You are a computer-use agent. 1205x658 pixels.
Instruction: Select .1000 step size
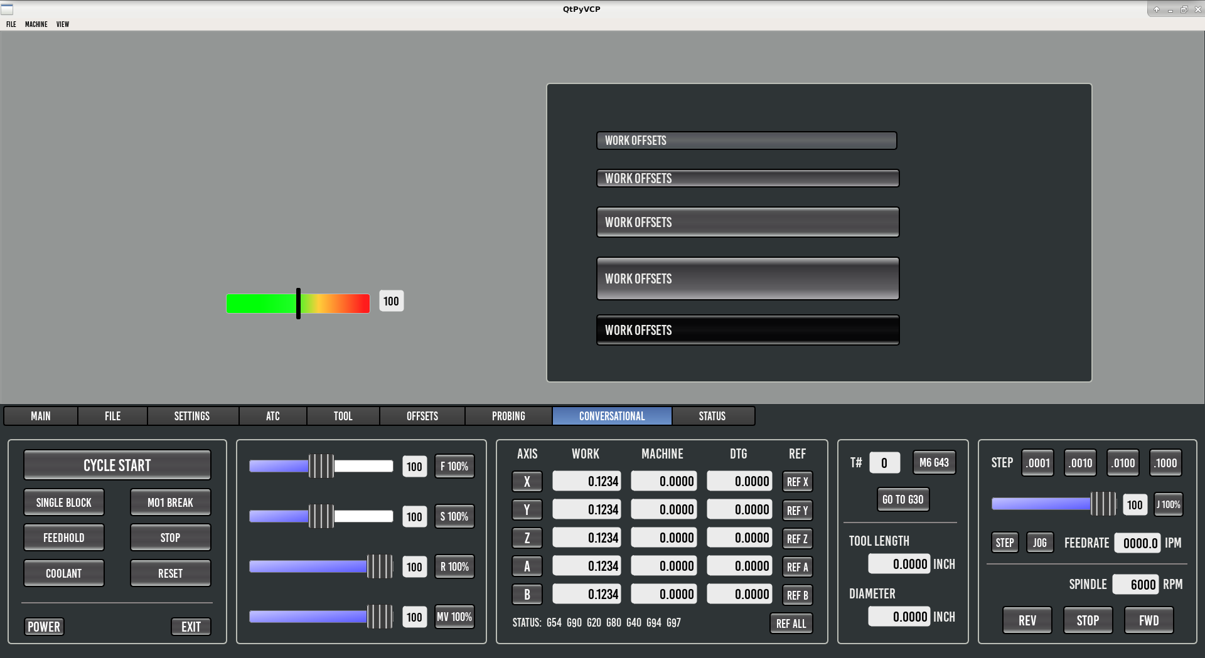(x=1166, y=463)
